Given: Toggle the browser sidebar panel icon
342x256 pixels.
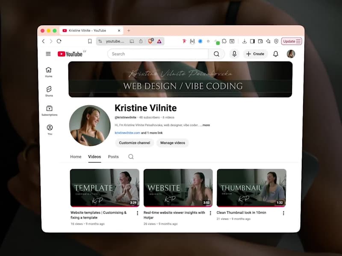Looking at the screenshot, I should click(252, 41).
